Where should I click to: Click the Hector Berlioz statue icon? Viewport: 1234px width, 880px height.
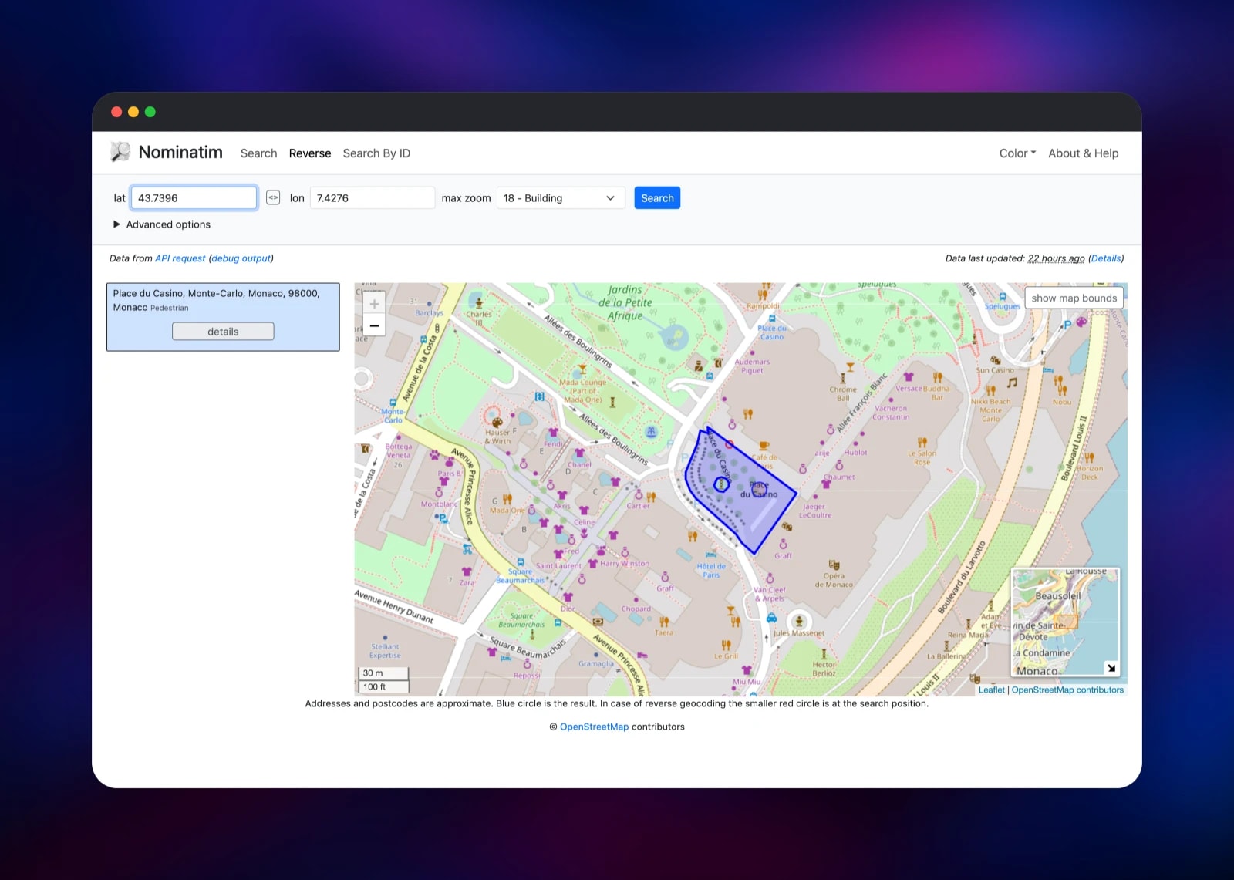824,653
